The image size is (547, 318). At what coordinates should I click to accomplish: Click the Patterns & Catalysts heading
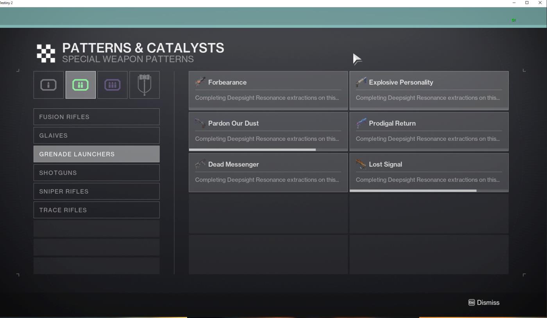click(x=143, y=48)
